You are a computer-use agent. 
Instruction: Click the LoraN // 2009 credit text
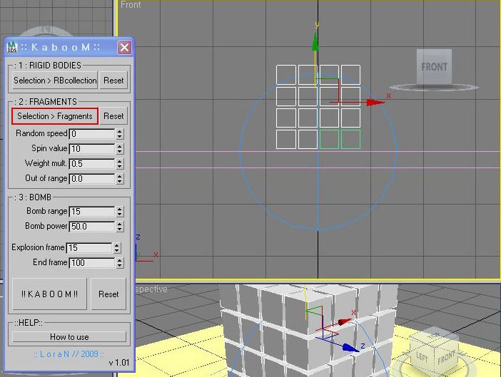(x=69, y=354)
